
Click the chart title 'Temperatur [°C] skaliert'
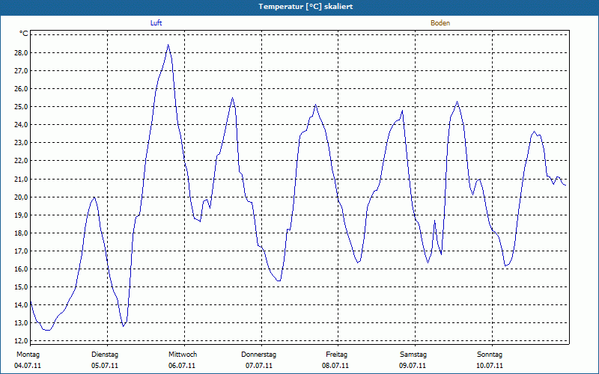point(305,7)
